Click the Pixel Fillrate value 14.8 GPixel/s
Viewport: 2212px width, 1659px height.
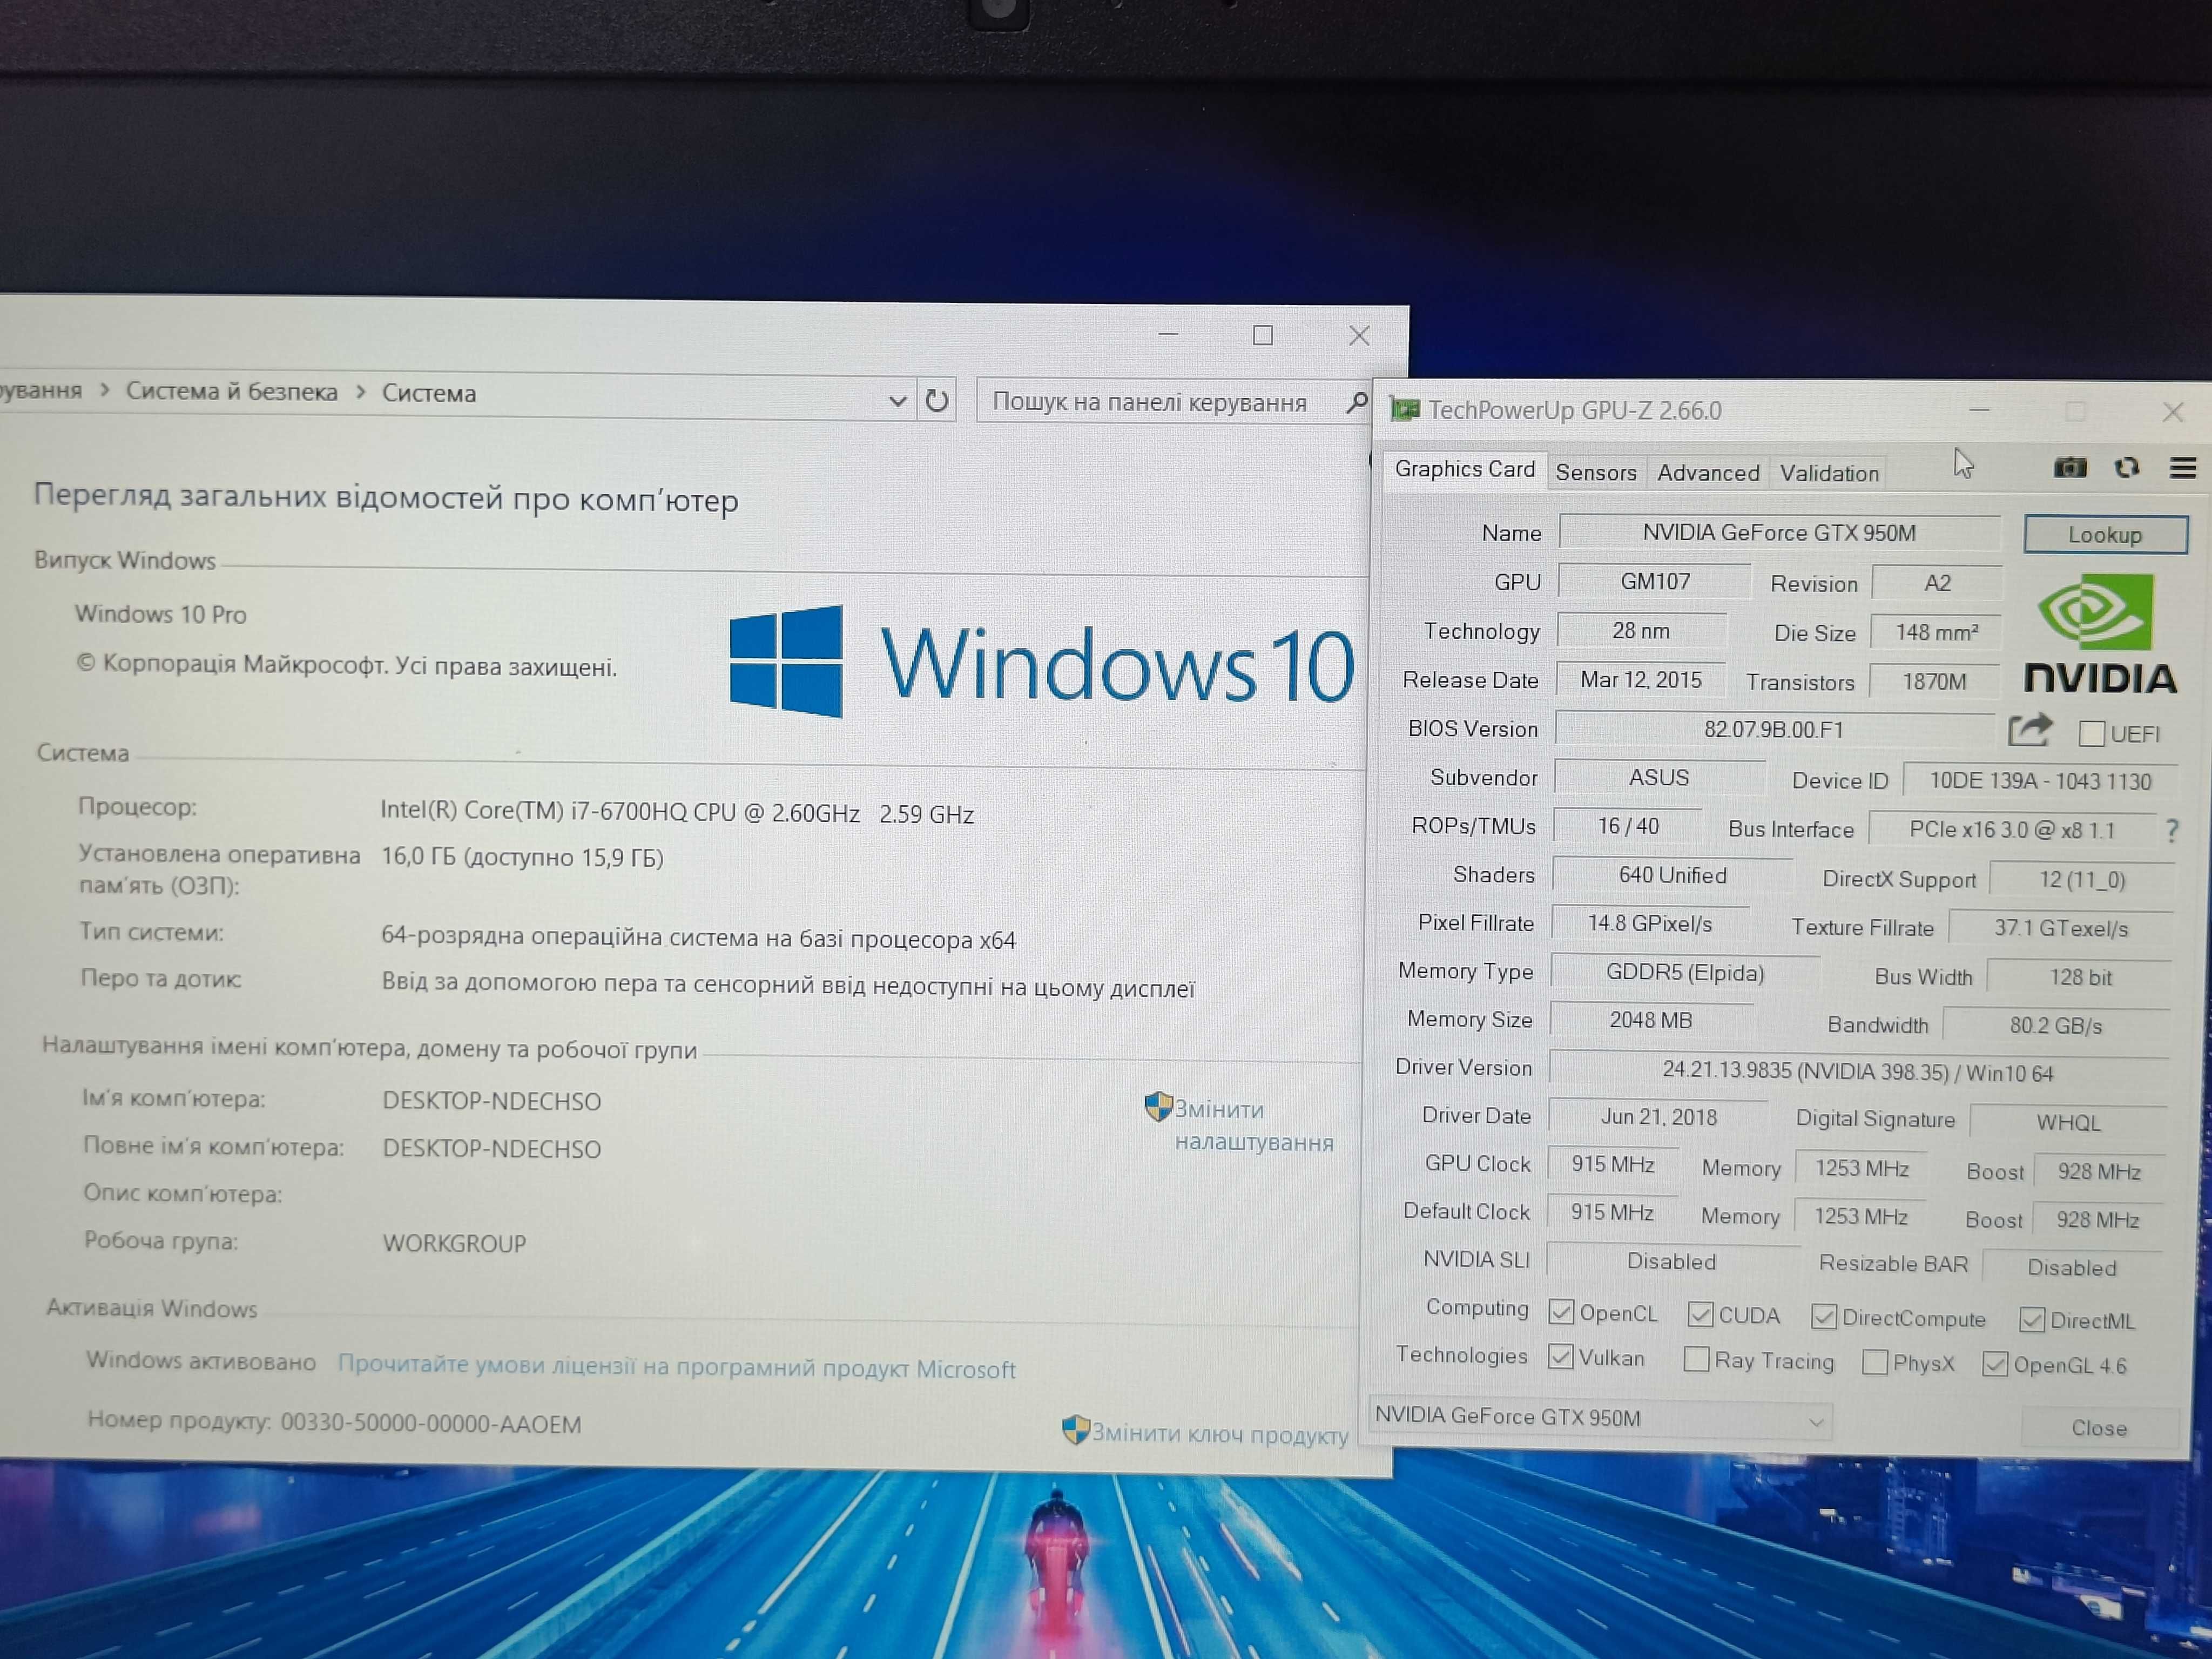point(1650,924)
